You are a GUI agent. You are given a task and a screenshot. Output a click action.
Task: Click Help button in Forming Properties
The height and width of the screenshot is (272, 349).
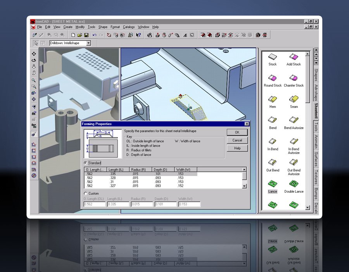[x=237, y=148]
